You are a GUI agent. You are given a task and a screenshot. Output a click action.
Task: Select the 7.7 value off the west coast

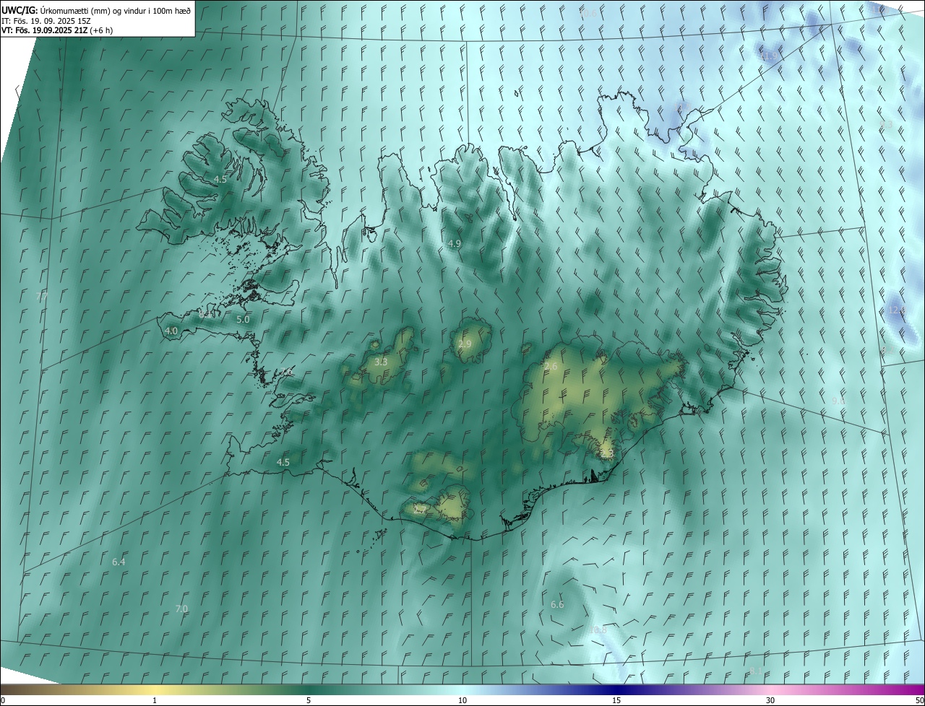point(42,297)
